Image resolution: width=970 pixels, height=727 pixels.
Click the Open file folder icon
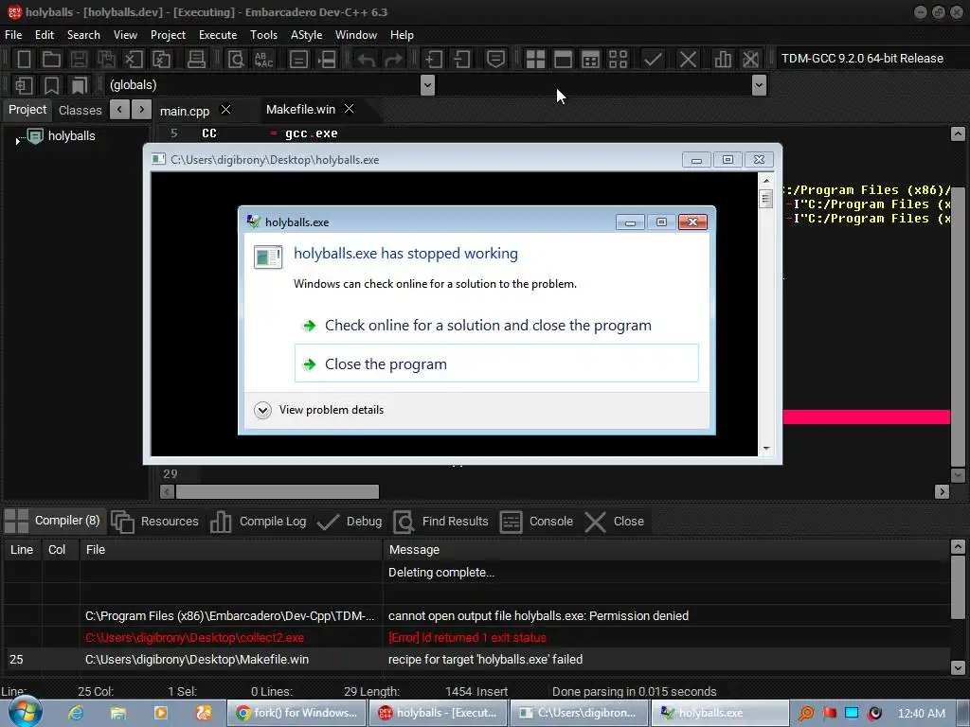coord(51,60)
